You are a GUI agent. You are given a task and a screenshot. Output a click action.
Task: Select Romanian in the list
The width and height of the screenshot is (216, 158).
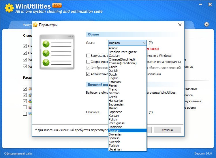127,127
